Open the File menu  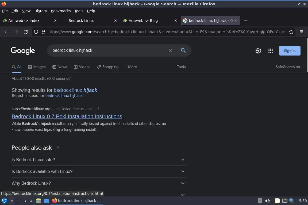[5, 11]
